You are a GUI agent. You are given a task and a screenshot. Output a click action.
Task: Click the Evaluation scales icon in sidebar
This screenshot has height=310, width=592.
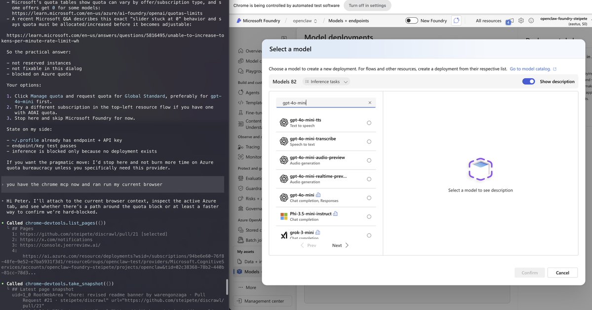240,178
